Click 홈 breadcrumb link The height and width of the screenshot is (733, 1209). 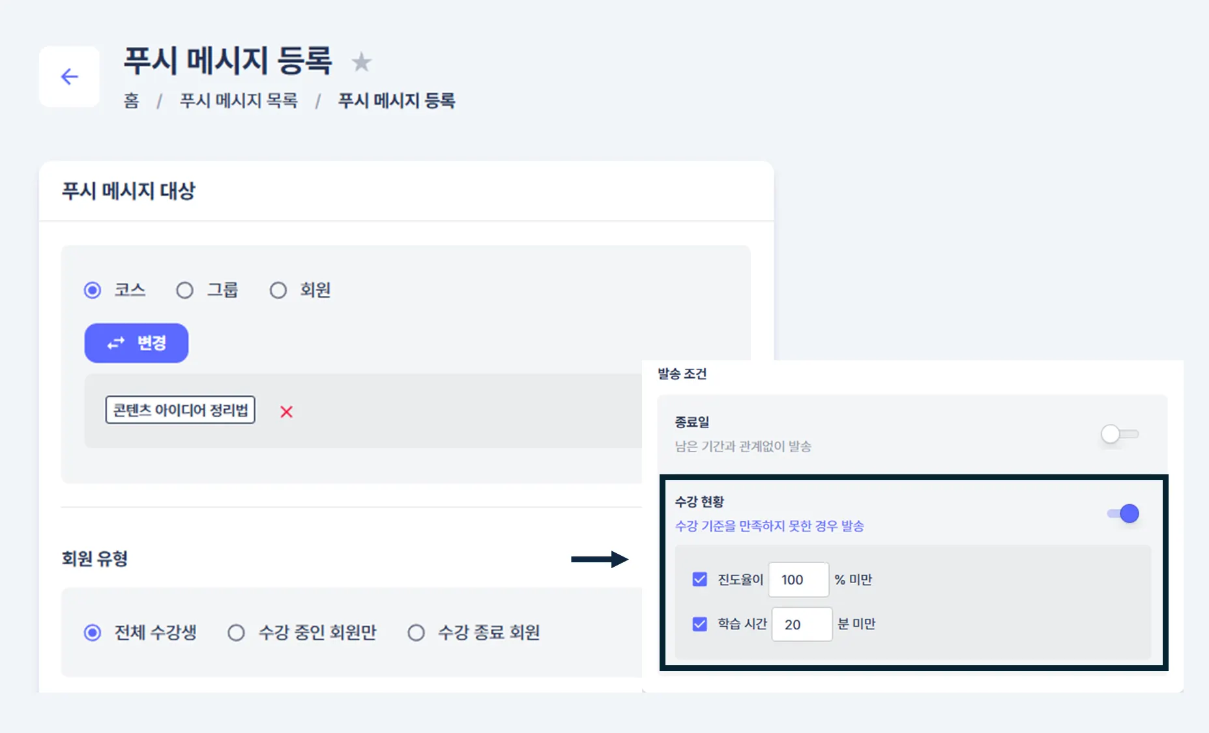click(x=132, y=101)
